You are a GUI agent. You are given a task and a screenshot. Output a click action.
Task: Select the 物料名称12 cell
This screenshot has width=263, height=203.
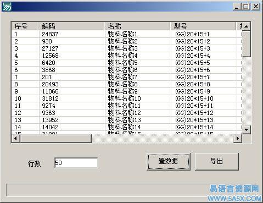(138, 113)
